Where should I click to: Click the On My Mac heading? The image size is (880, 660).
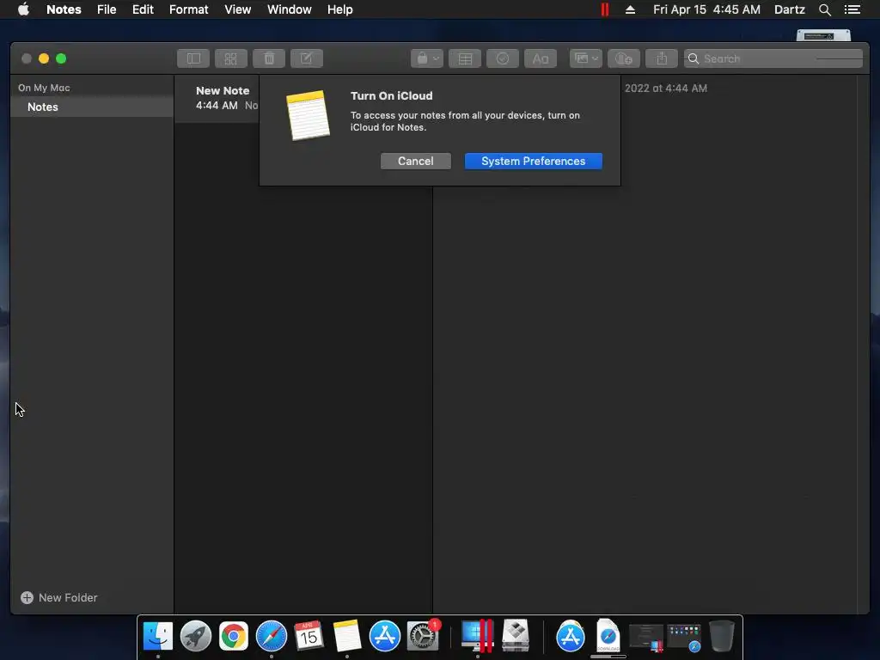(x=44, y=88)
